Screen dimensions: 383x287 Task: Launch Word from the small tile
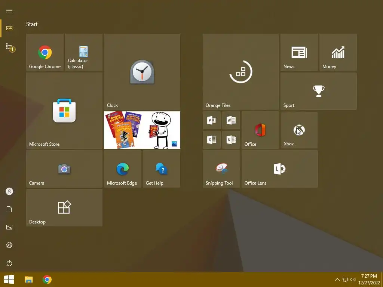tap(231, 120)
